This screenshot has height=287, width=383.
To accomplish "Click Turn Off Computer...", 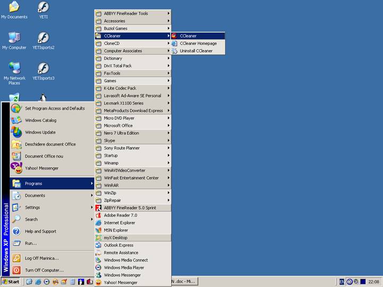I will 44,270.
